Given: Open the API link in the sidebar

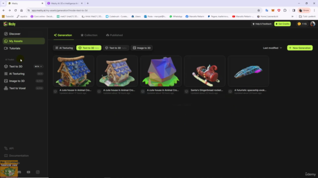Looking at the screenshot, I should click(9, 148).
